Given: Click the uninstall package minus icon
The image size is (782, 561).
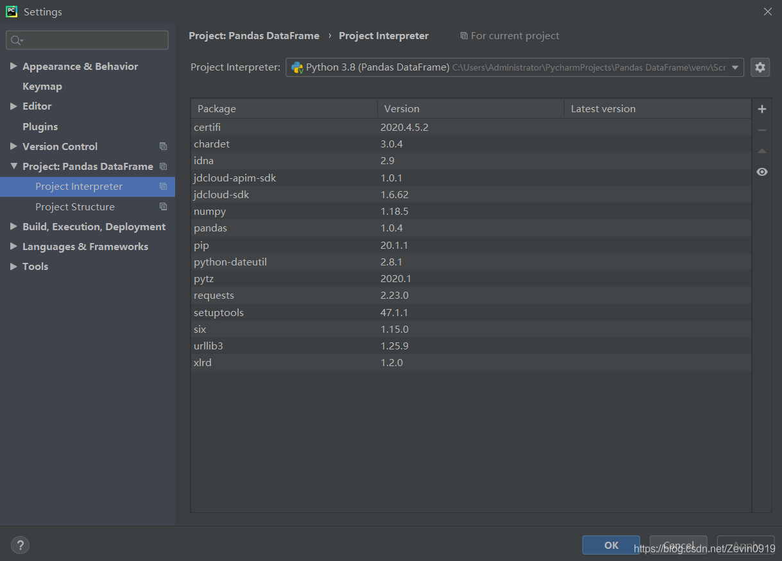Looking at the screenshot, I should pos(762,130).
